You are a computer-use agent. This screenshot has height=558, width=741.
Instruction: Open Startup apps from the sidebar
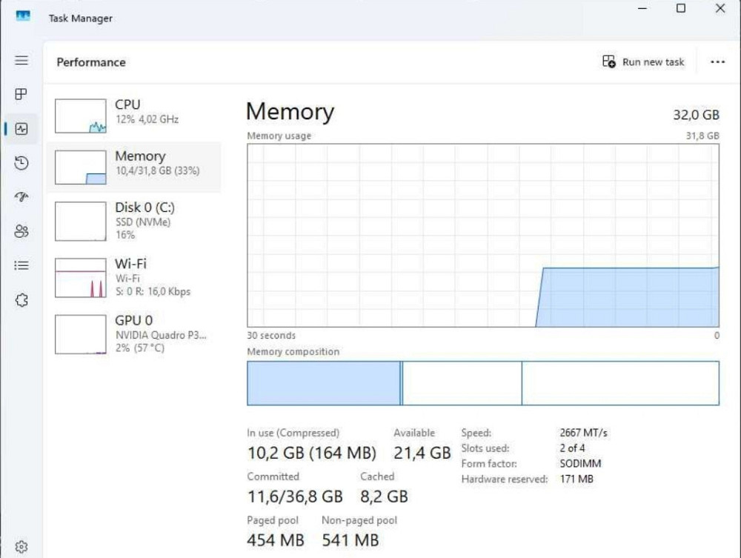[x=21, y=197]
